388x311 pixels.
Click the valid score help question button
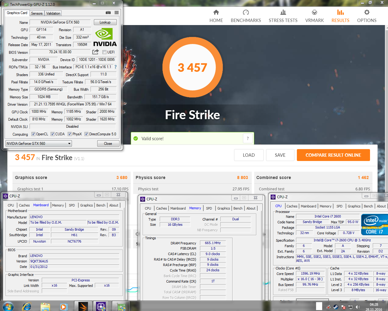point(248,138)
